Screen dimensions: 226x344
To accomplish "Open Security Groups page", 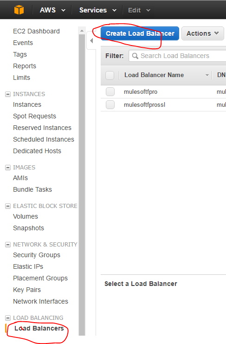I will click(36, 255).
